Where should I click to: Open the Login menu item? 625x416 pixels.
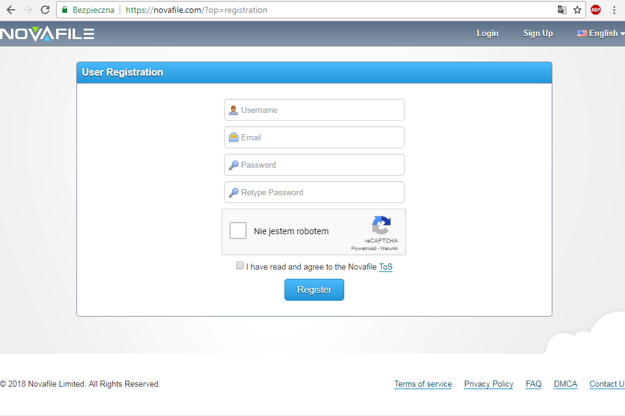pos(487,34)
